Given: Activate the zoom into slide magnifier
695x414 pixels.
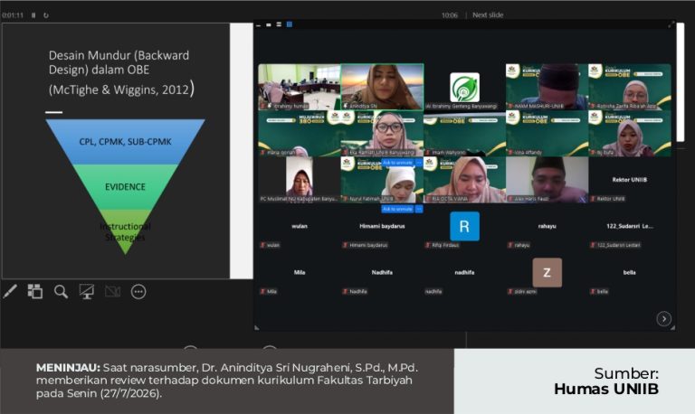Looking at the screenshot, I should pos(61,291).
